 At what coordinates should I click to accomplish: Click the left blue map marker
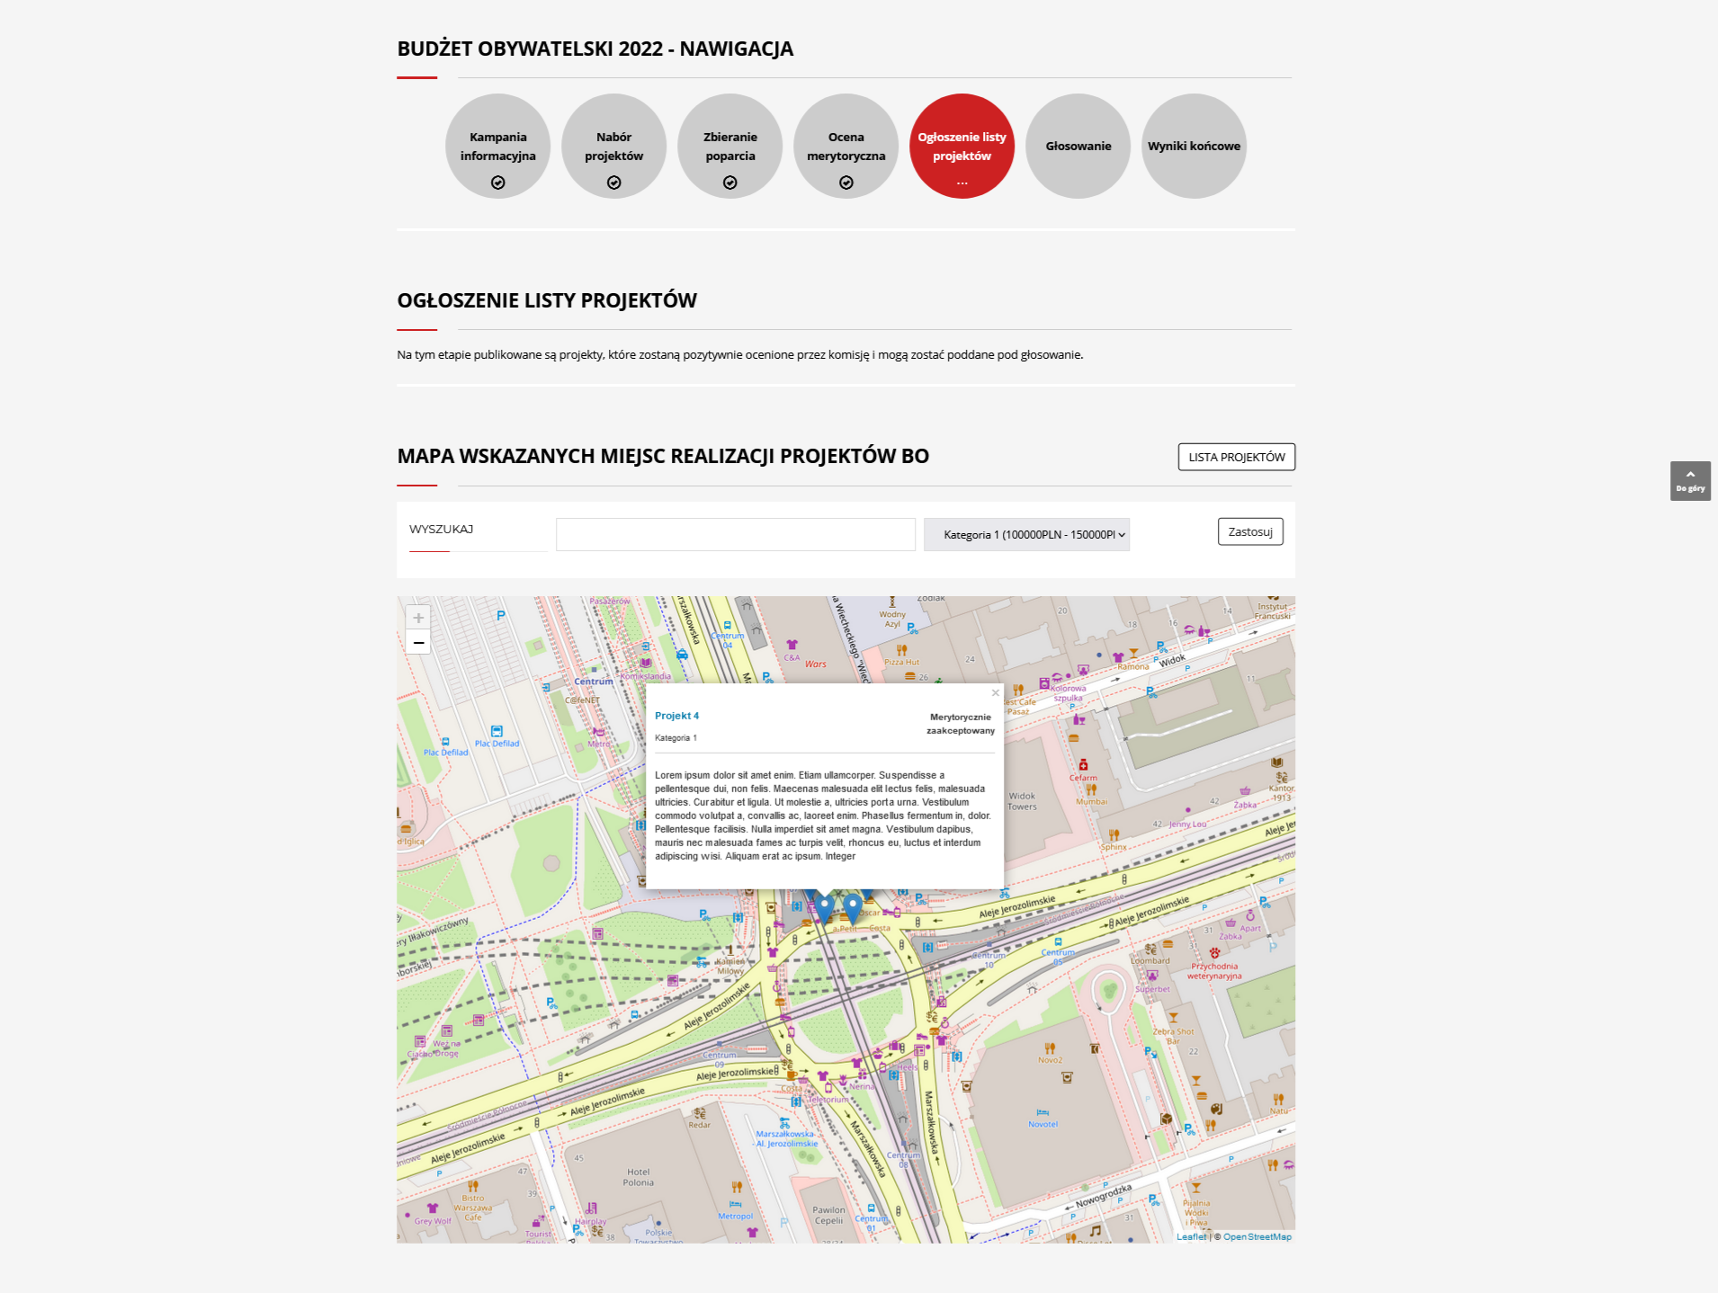[824, 908]
